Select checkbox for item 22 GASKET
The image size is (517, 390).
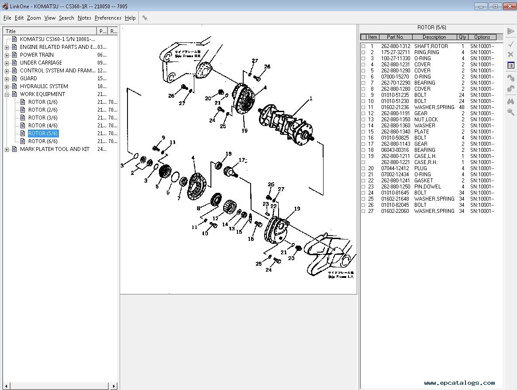tap(363, 181)
